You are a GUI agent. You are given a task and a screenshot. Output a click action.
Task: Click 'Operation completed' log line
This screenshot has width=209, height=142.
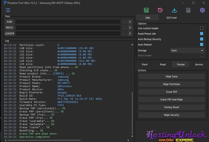click(34, 137)
